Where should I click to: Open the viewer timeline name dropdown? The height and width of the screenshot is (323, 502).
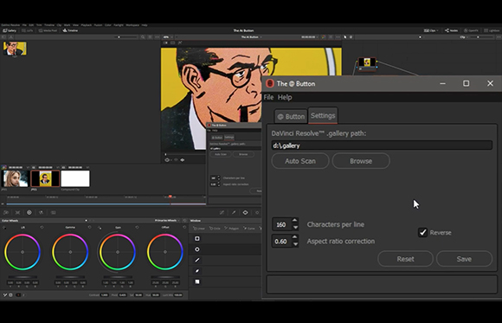251,37
